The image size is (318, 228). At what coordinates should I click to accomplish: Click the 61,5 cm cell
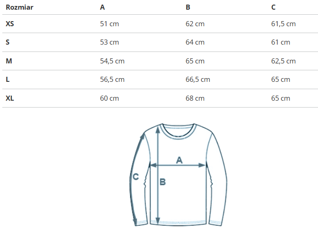(283, 24)
